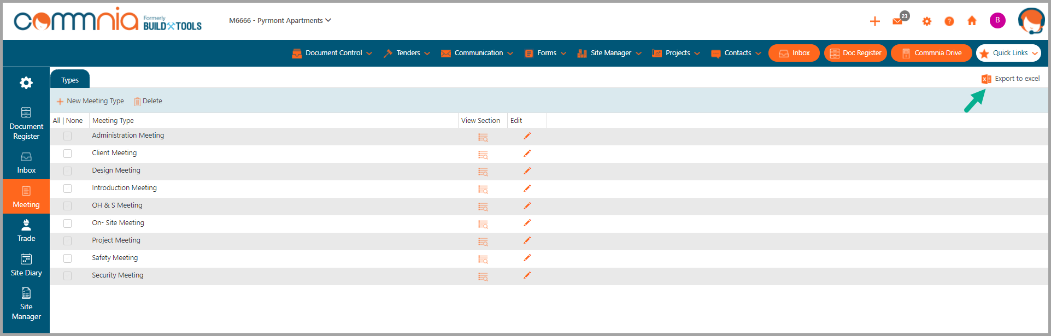
Task: View section for On- Site Meeting
Action: point(483,224)
